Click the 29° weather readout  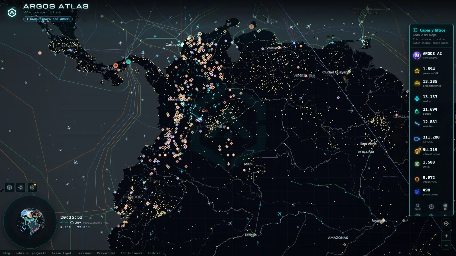pos(78,223)
